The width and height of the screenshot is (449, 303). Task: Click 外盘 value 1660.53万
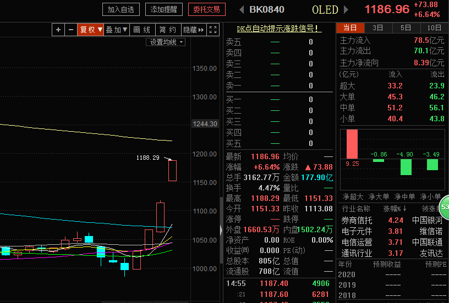point(261,229)
